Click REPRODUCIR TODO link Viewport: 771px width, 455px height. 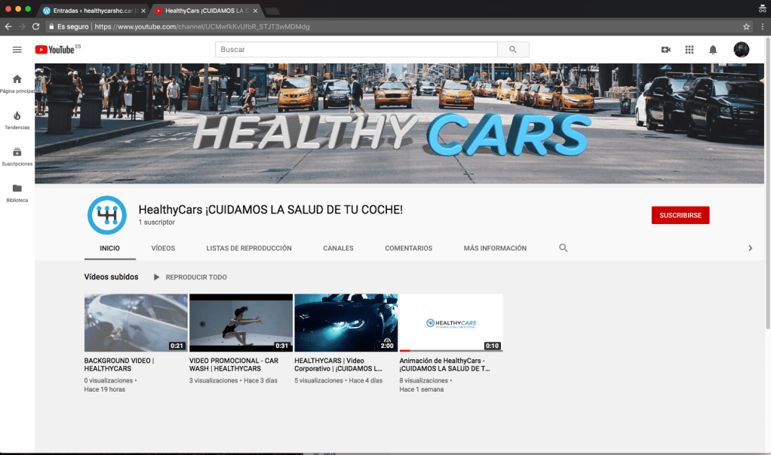tap(189, 278)
